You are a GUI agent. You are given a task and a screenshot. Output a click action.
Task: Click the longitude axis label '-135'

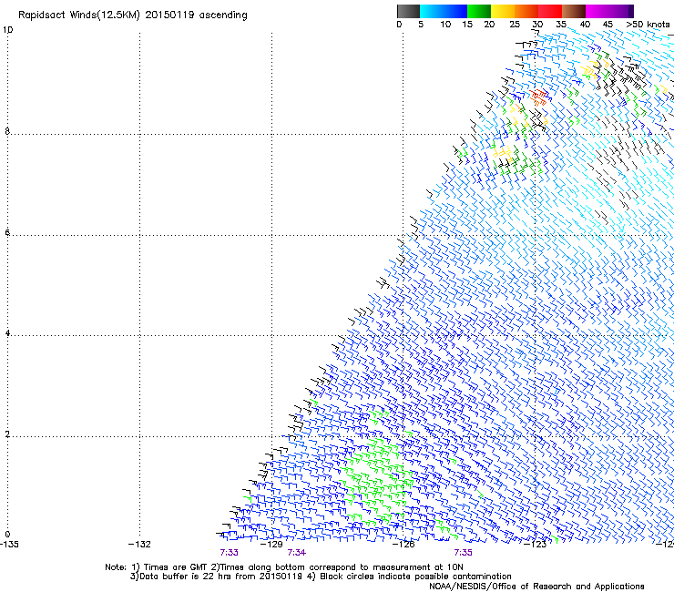pos(9,545)
